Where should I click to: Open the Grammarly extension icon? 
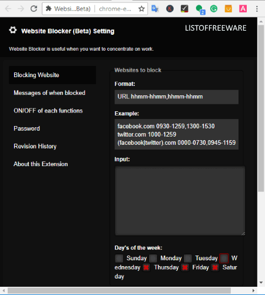point(214,9)
